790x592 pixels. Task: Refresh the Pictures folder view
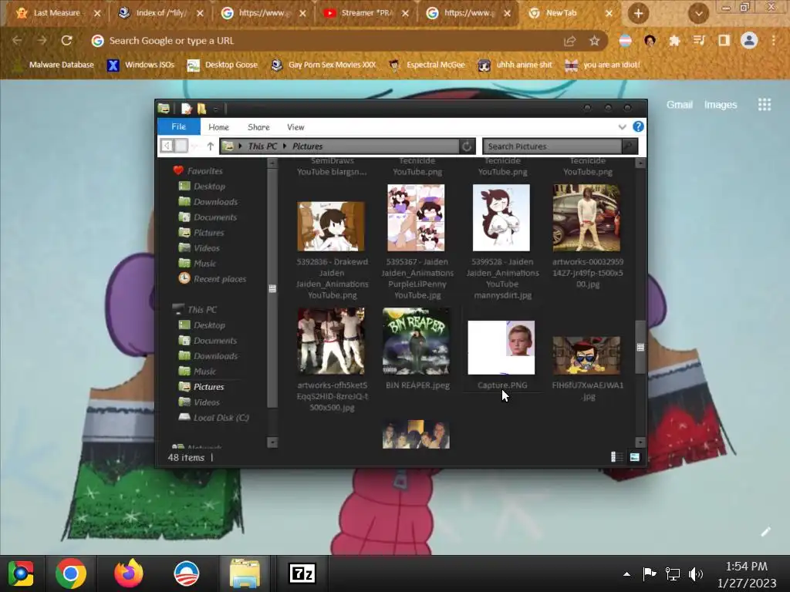[x=467, y=146]
